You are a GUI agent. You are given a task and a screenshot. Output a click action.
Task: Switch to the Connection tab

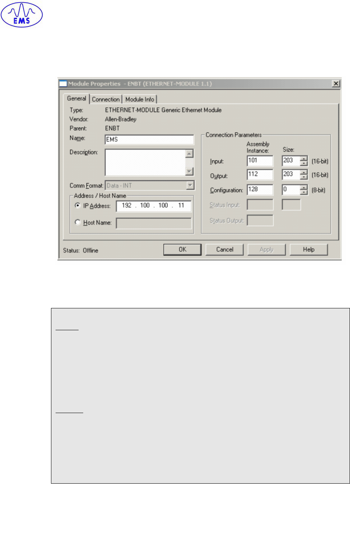(106, 99)
